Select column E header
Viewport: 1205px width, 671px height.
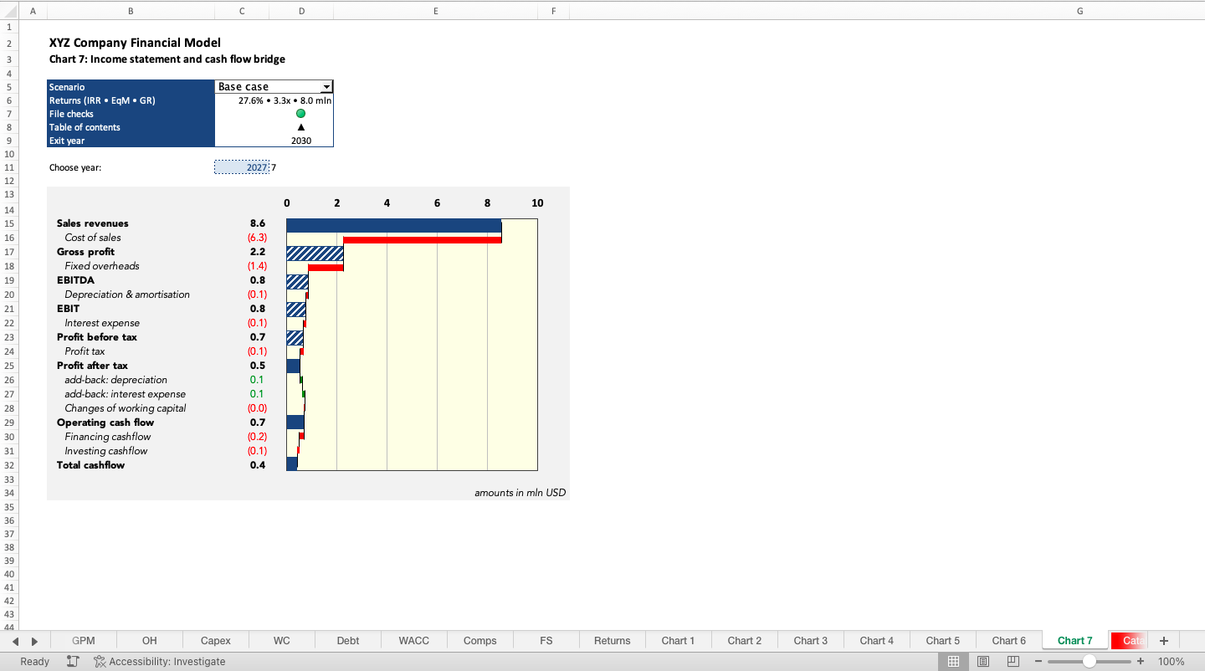436,11
